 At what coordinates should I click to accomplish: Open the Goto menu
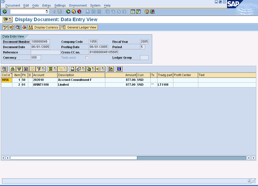pyautogui.click(x=35, y=6)
